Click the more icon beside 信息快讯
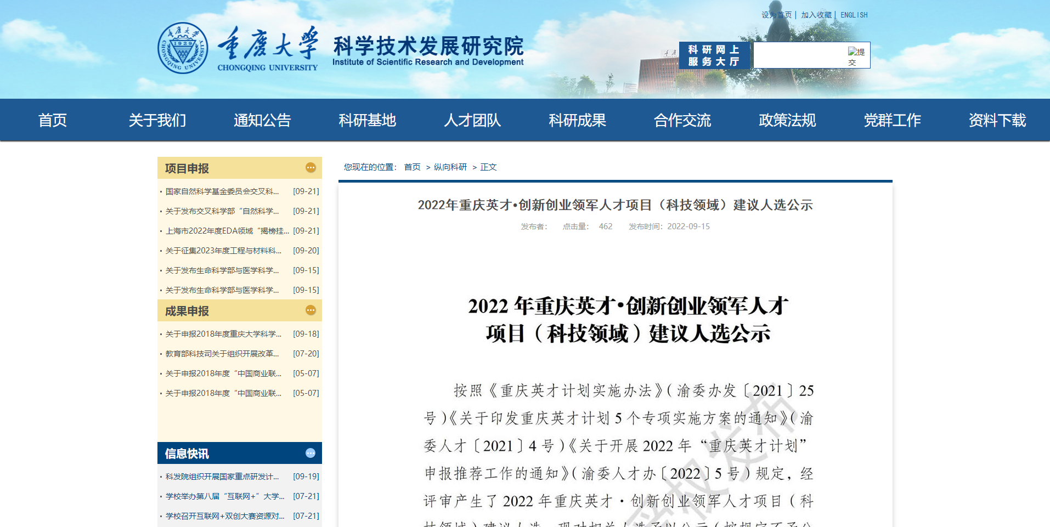Image resolution: width=1050 pixels, height=527 pixels. (311, 453)
